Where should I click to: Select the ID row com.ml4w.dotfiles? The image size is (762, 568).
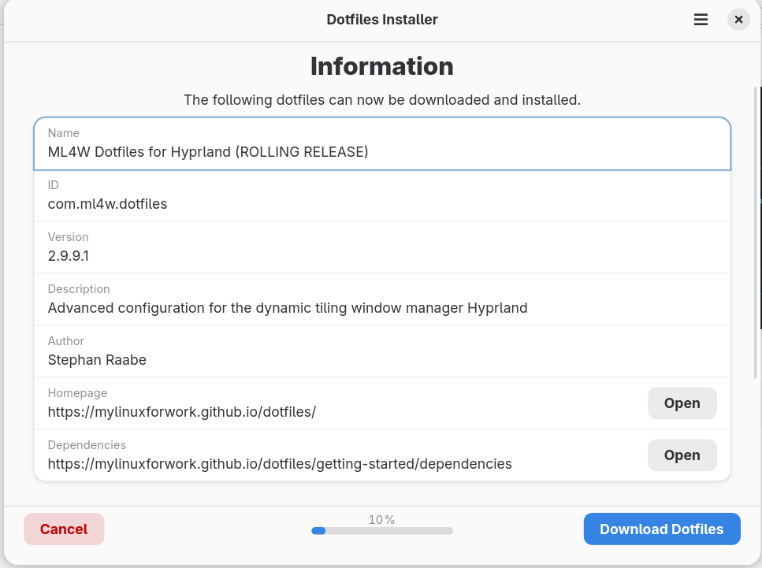[107, 204]
